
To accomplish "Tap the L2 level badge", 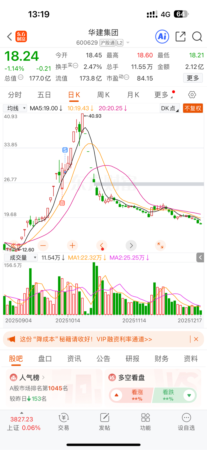I will [120, 43].
